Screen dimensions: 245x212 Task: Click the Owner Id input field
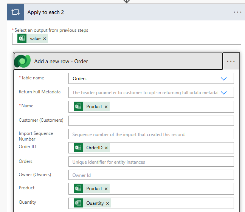pos(151,175)
